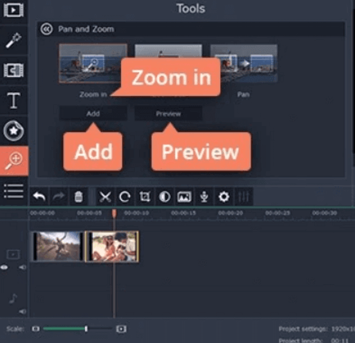Viewport: 355px width, 343px height.
Task: Click the timeline Scale slider handle
Action: [86, 329]
